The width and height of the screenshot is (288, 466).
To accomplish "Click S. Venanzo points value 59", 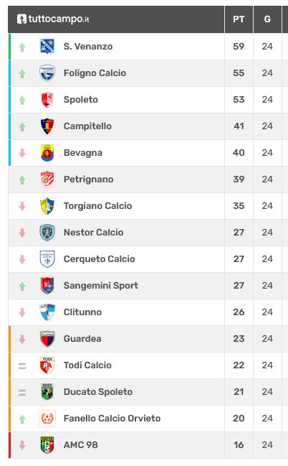I will 239,47.
